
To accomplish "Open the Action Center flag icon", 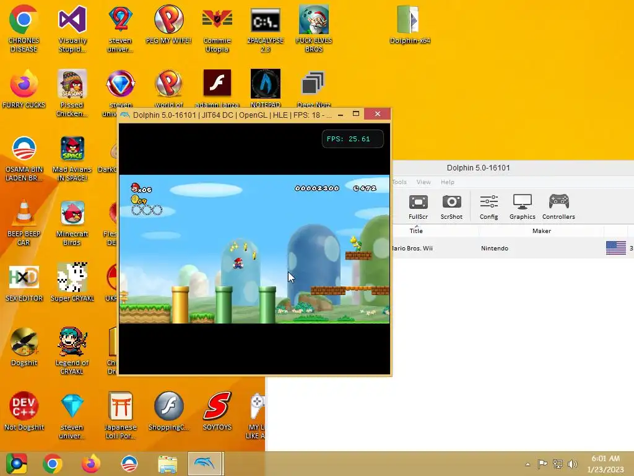I will [542, 464].
